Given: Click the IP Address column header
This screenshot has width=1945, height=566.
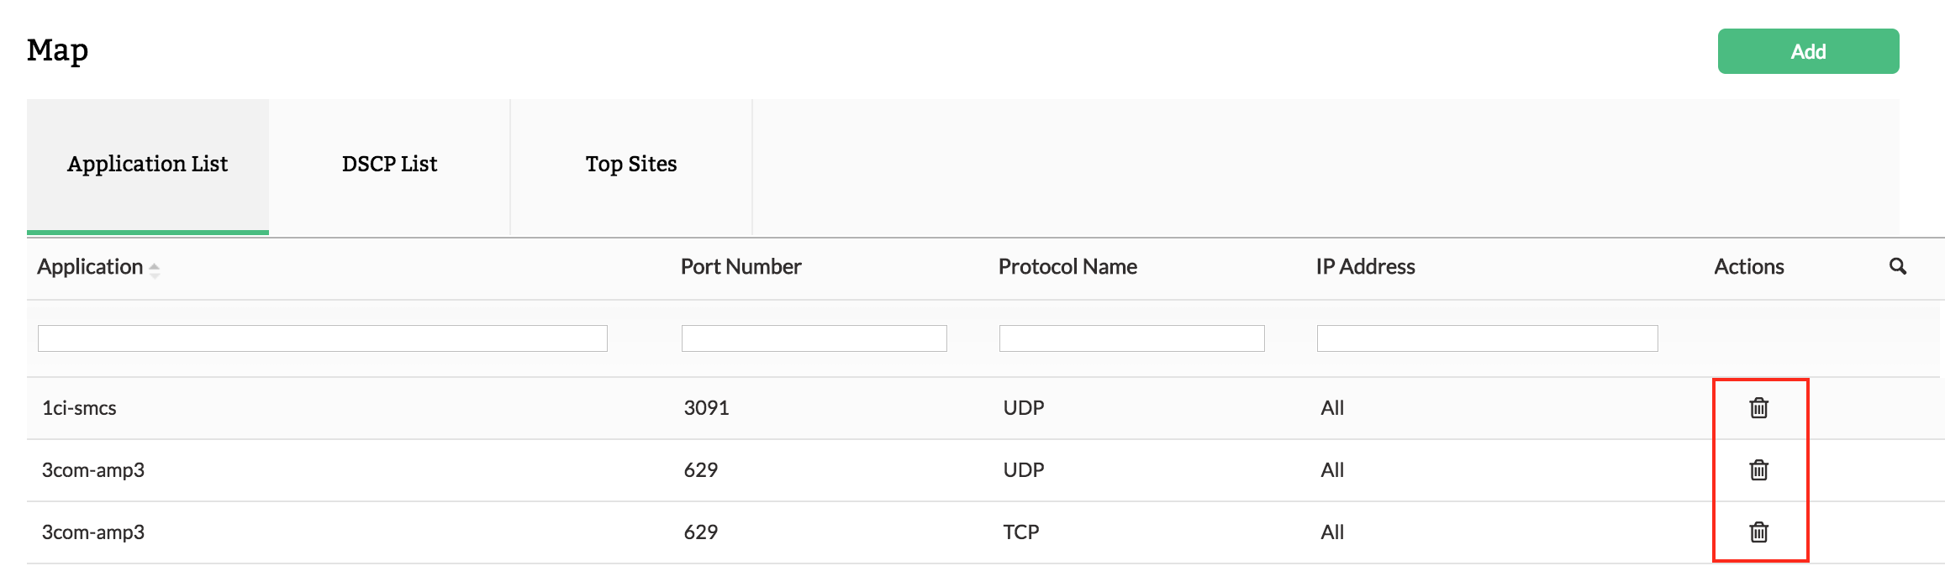Looking at the screenshot, I should (x=1365, y=267).
